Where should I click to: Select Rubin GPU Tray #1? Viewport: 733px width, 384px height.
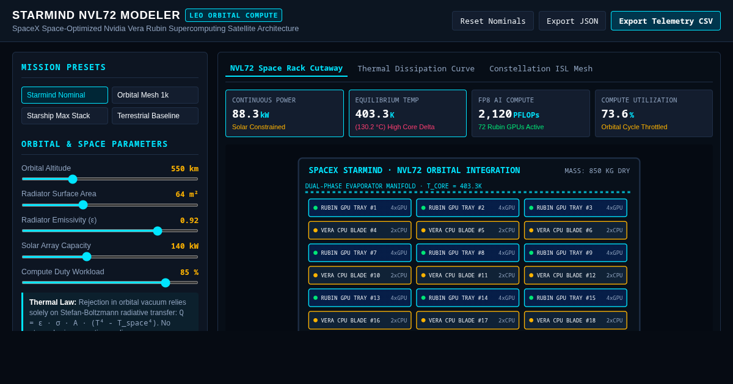coord(360,208)
